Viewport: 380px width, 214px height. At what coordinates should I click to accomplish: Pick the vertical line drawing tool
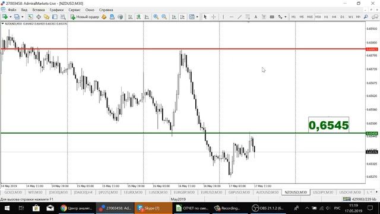click(x=223, y=17)
